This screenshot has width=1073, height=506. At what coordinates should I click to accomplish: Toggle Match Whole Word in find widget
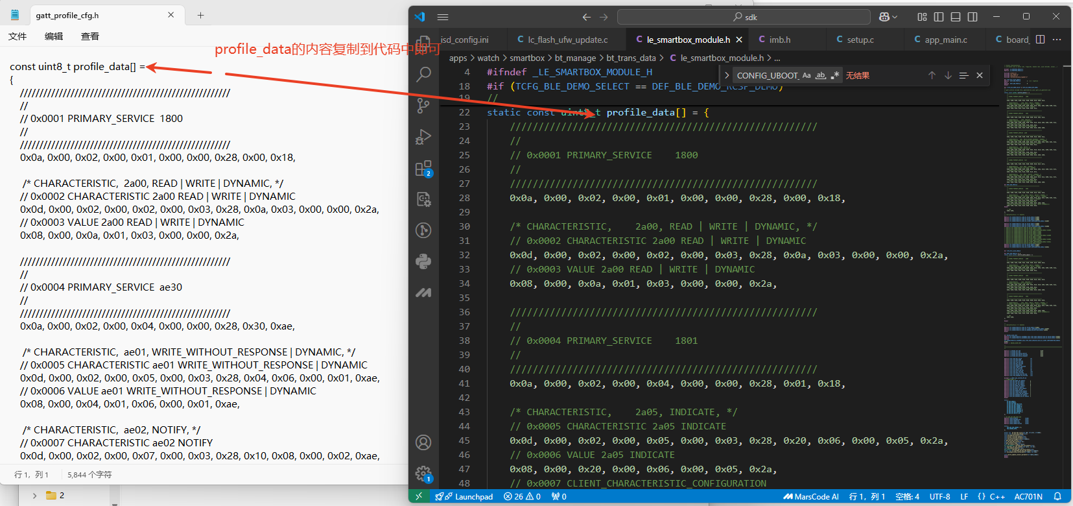click(821, 75)
